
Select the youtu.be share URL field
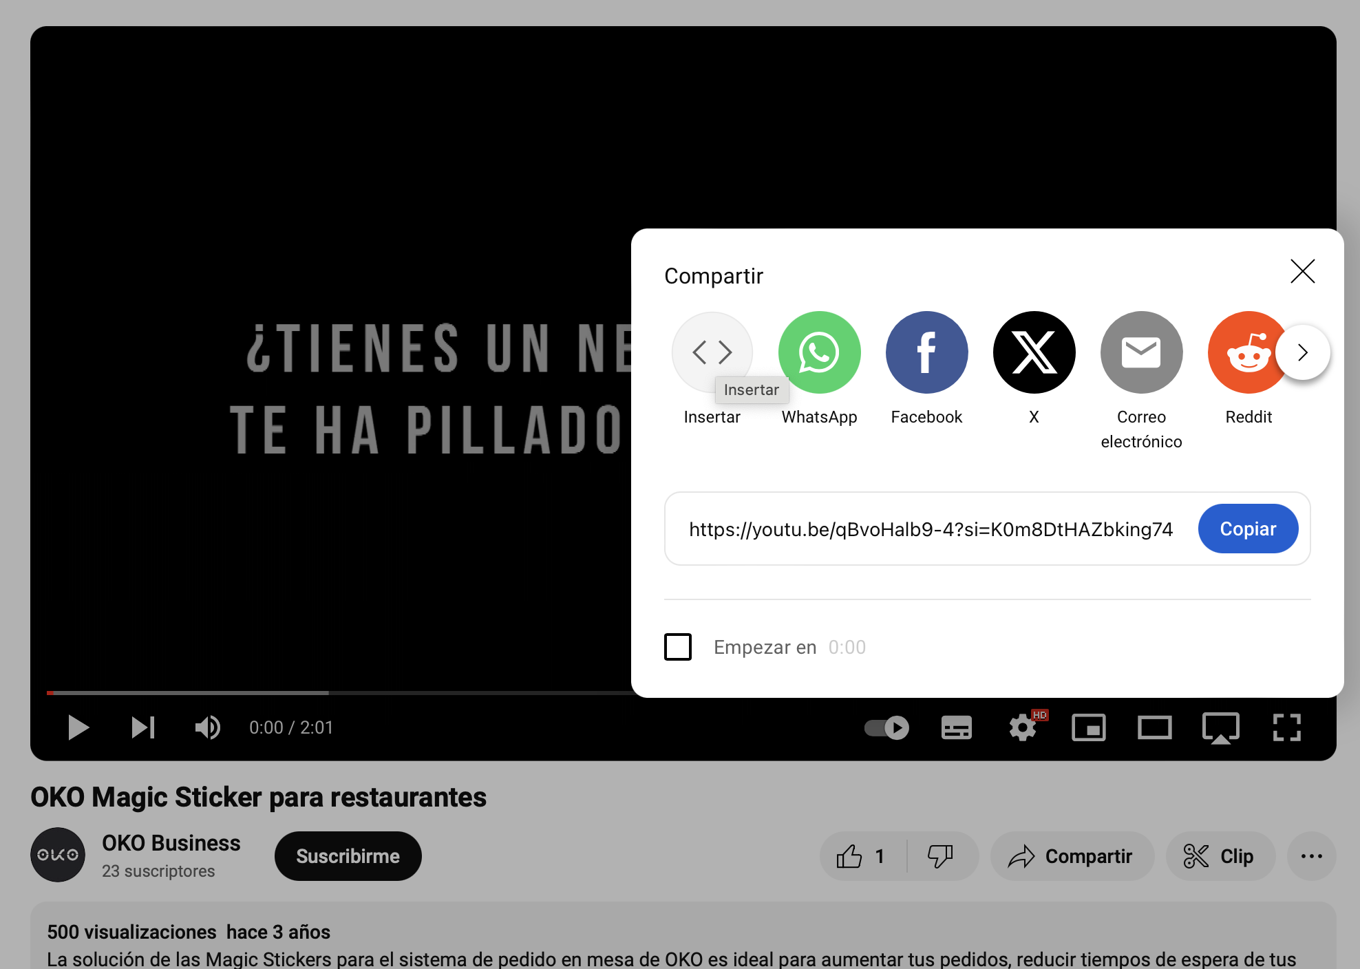tap(931, 529)
